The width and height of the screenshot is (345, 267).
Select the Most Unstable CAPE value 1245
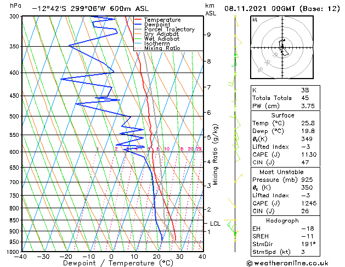pos(309,203)
